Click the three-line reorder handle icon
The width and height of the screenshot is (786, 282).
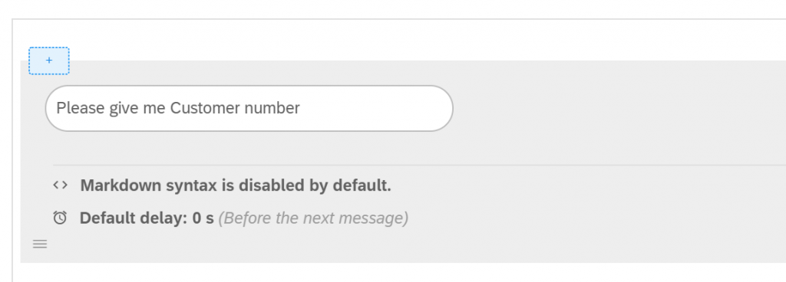point(40,244)
